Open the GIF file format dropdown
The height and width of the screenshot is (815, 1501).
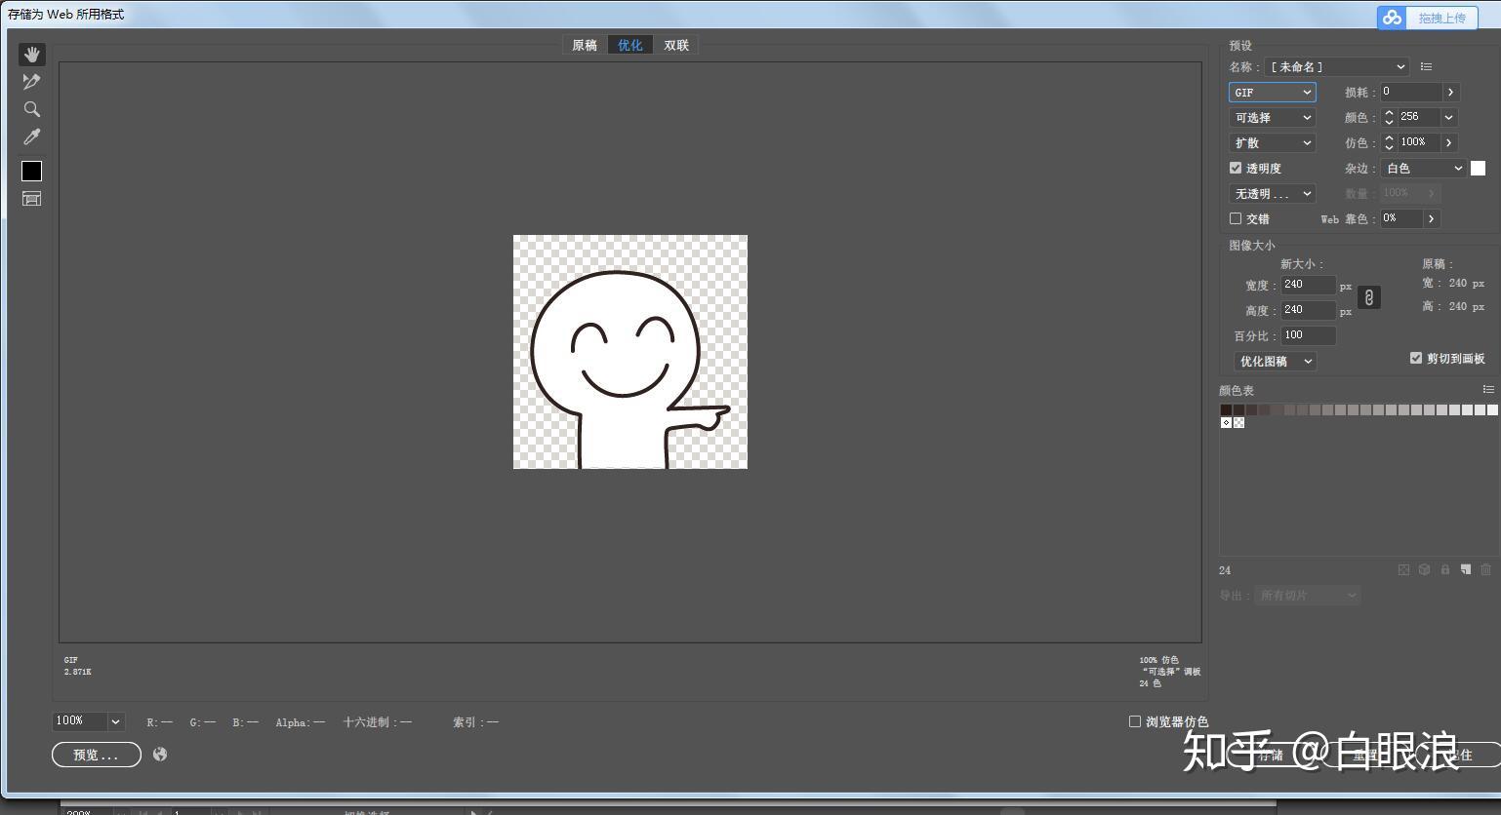click(1272, 92)
